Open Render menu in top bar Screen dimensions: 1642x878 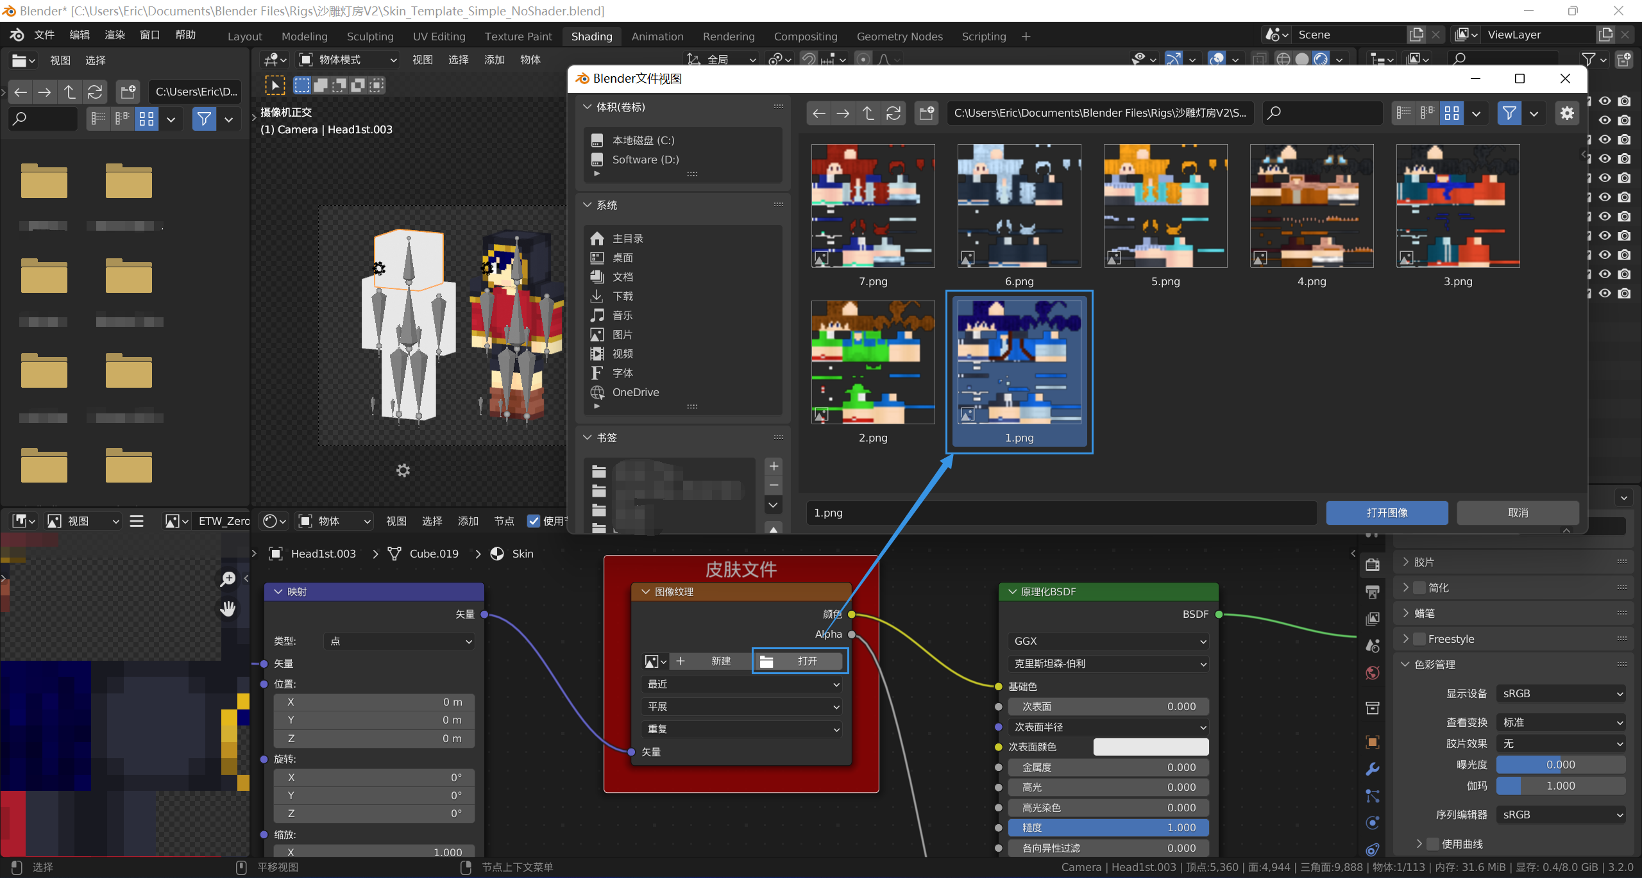click(x=114, y=35)
